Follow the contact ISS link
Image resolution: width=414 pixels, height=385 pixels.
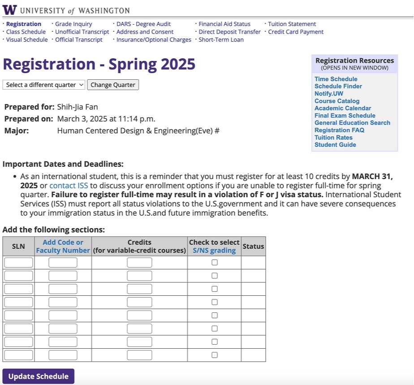click(x=69, y=186)
